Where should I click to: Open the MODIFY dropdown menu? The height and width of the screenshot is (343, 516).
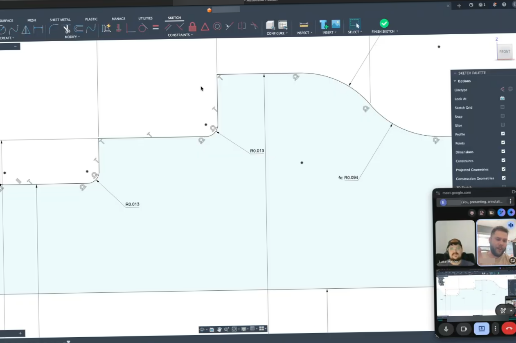[72, 37]
